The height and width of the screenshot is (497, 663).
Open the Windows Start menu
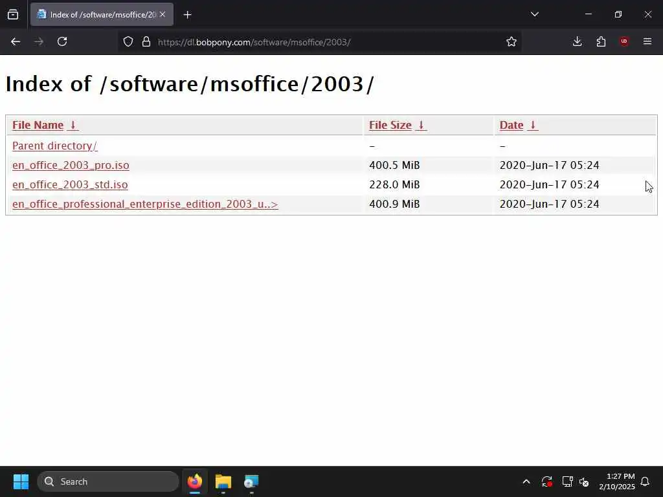21,481
